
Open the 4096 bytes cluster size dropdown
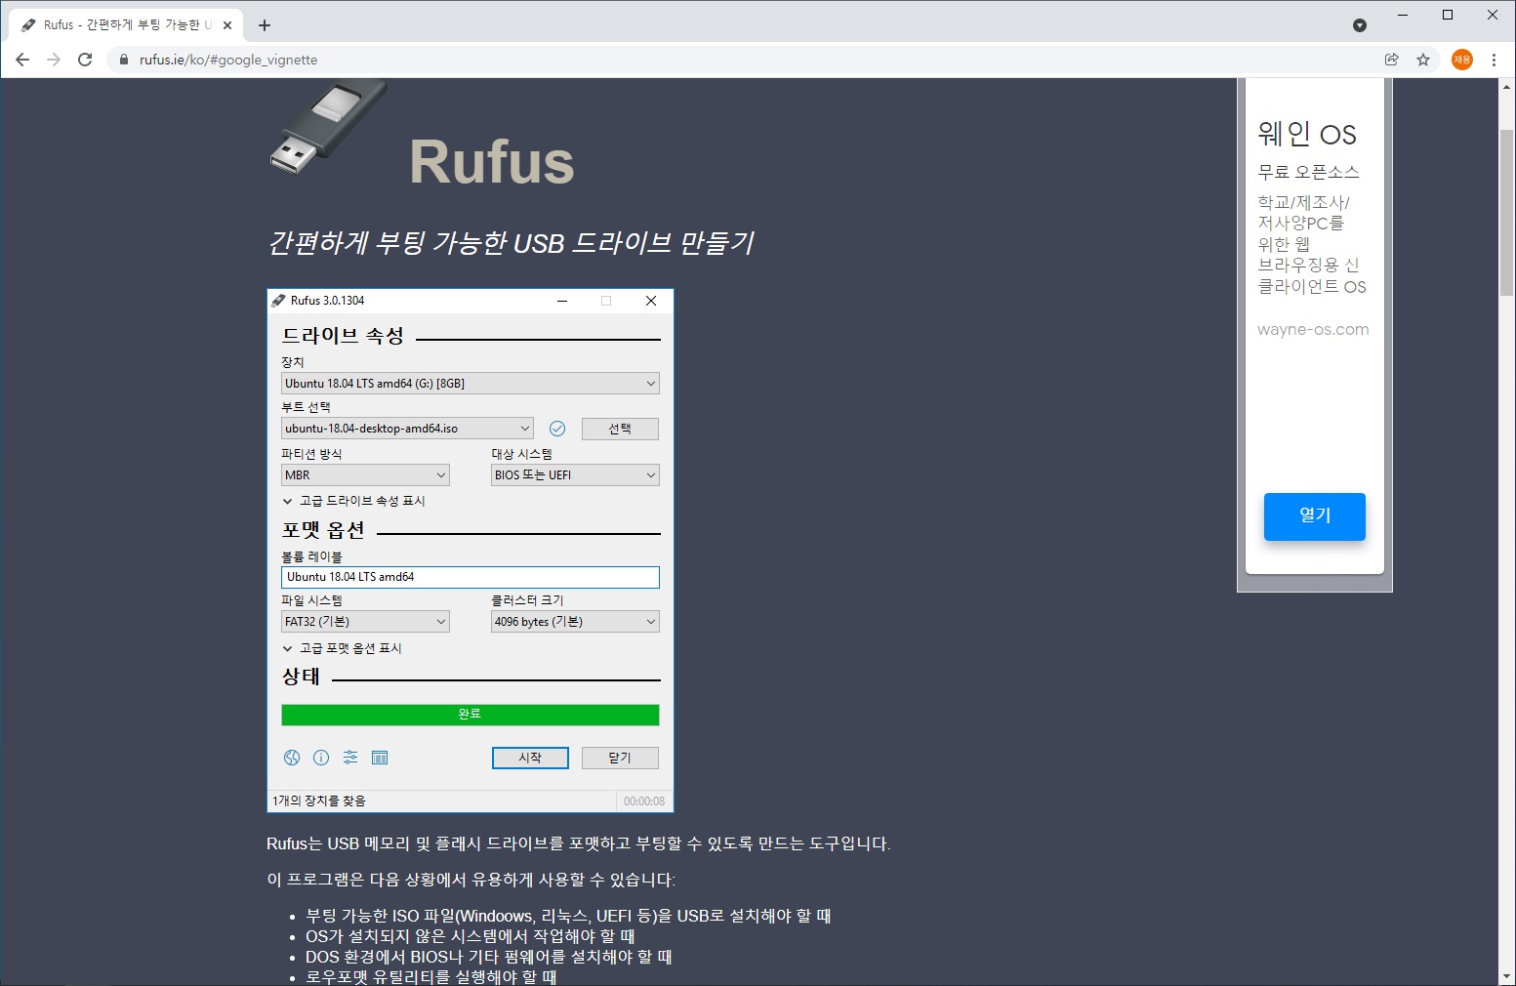[575, 622]
